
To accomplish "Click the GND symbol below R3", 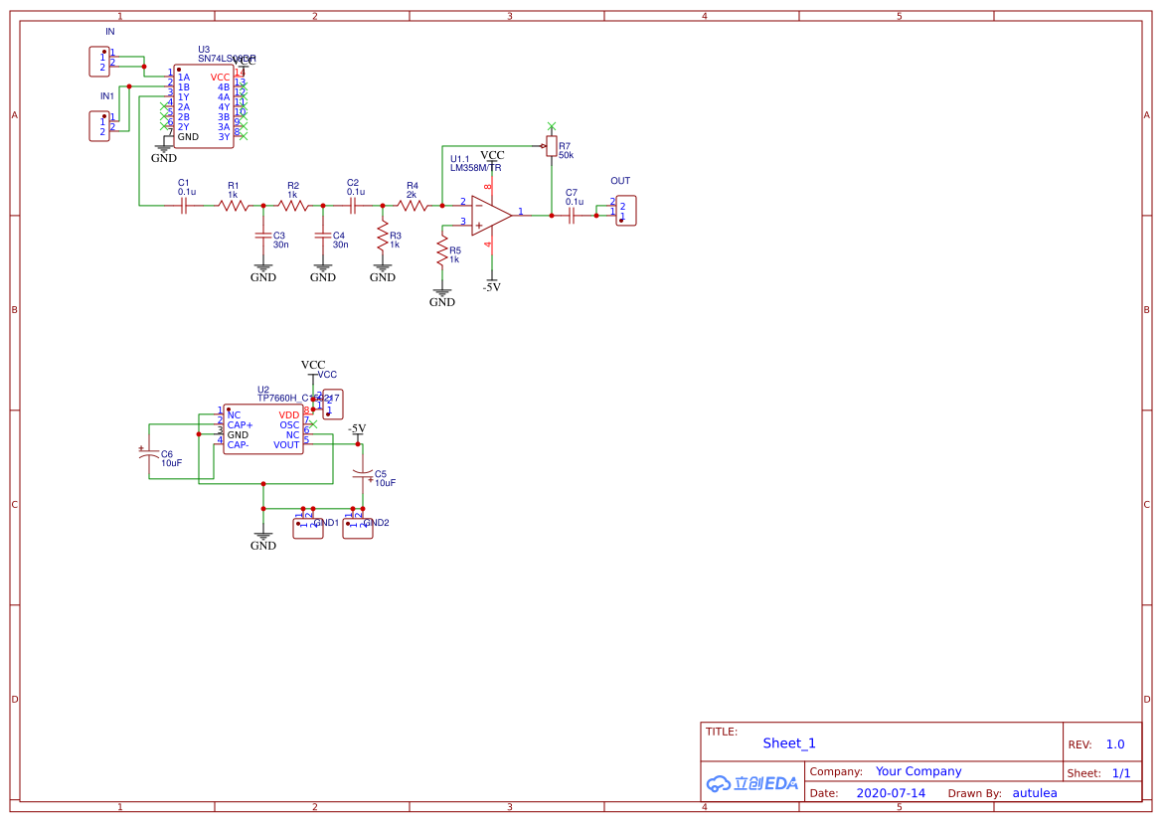I will coord(383,272).
